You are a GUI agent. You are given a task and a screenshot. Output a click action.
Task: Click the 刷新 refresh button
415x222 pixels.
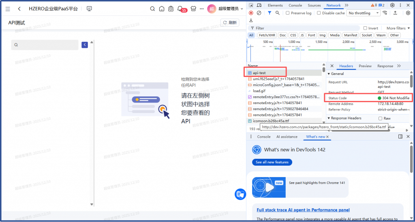pyautogui.click(x=229, y=23)
